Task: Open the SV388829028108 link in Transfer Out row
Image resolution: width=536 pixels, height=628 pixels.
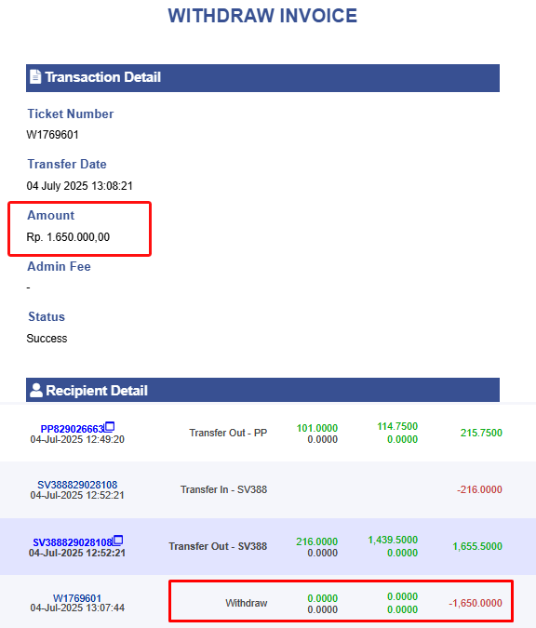Action: [x=73, y=542]
